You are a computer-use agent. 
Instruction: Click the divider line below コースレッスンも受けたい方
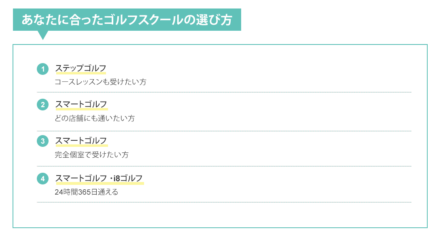(x=224, y=92)
